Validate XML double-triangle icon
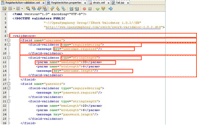 [103, 8]
